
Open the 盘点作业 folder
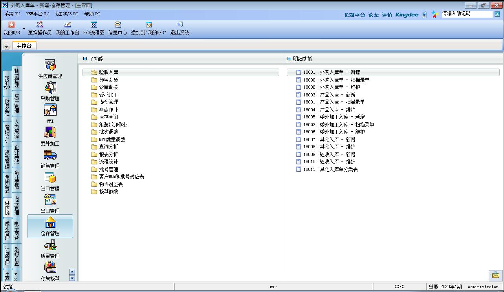(x=108, y=110)
